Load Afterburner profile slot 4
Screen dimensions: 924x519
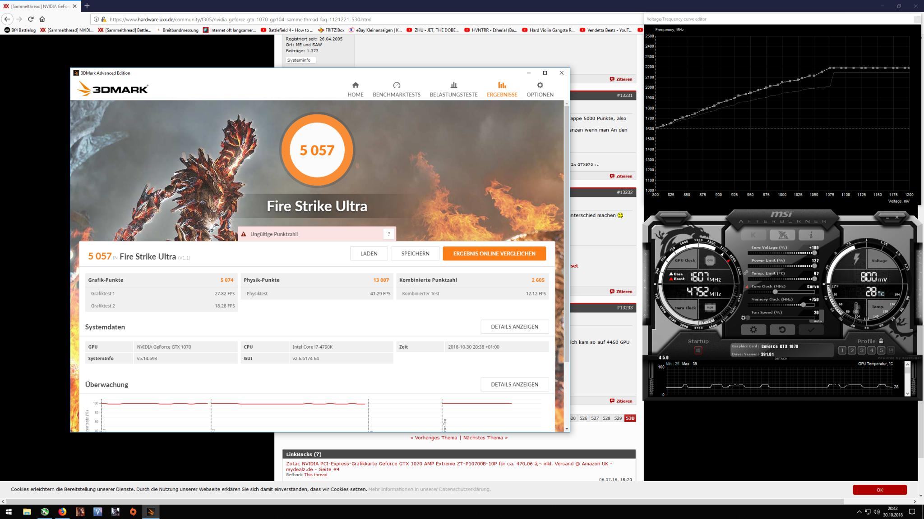pos(871,350)
